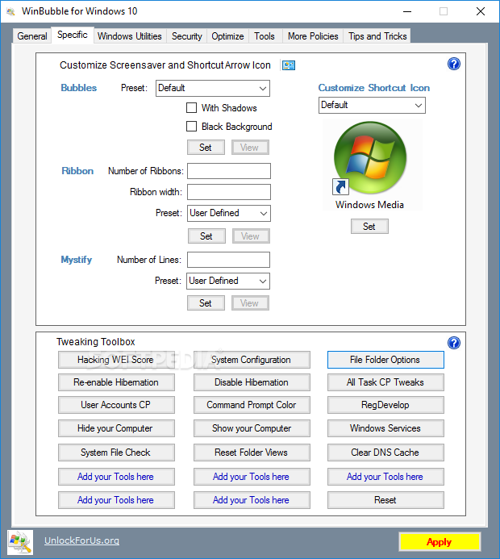Open help for the Tweaking Toolbox section

(454, 343)
